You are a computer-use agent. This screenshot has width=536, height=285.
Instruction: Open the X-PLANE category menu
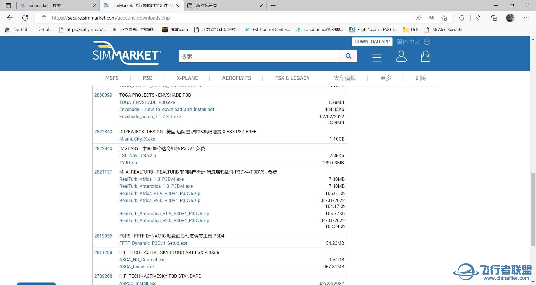[x=187, y=78]
